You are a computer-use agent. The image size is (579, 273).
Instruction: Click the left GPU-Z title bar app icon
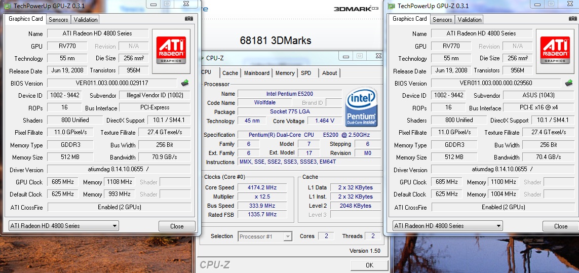[7, 6]
